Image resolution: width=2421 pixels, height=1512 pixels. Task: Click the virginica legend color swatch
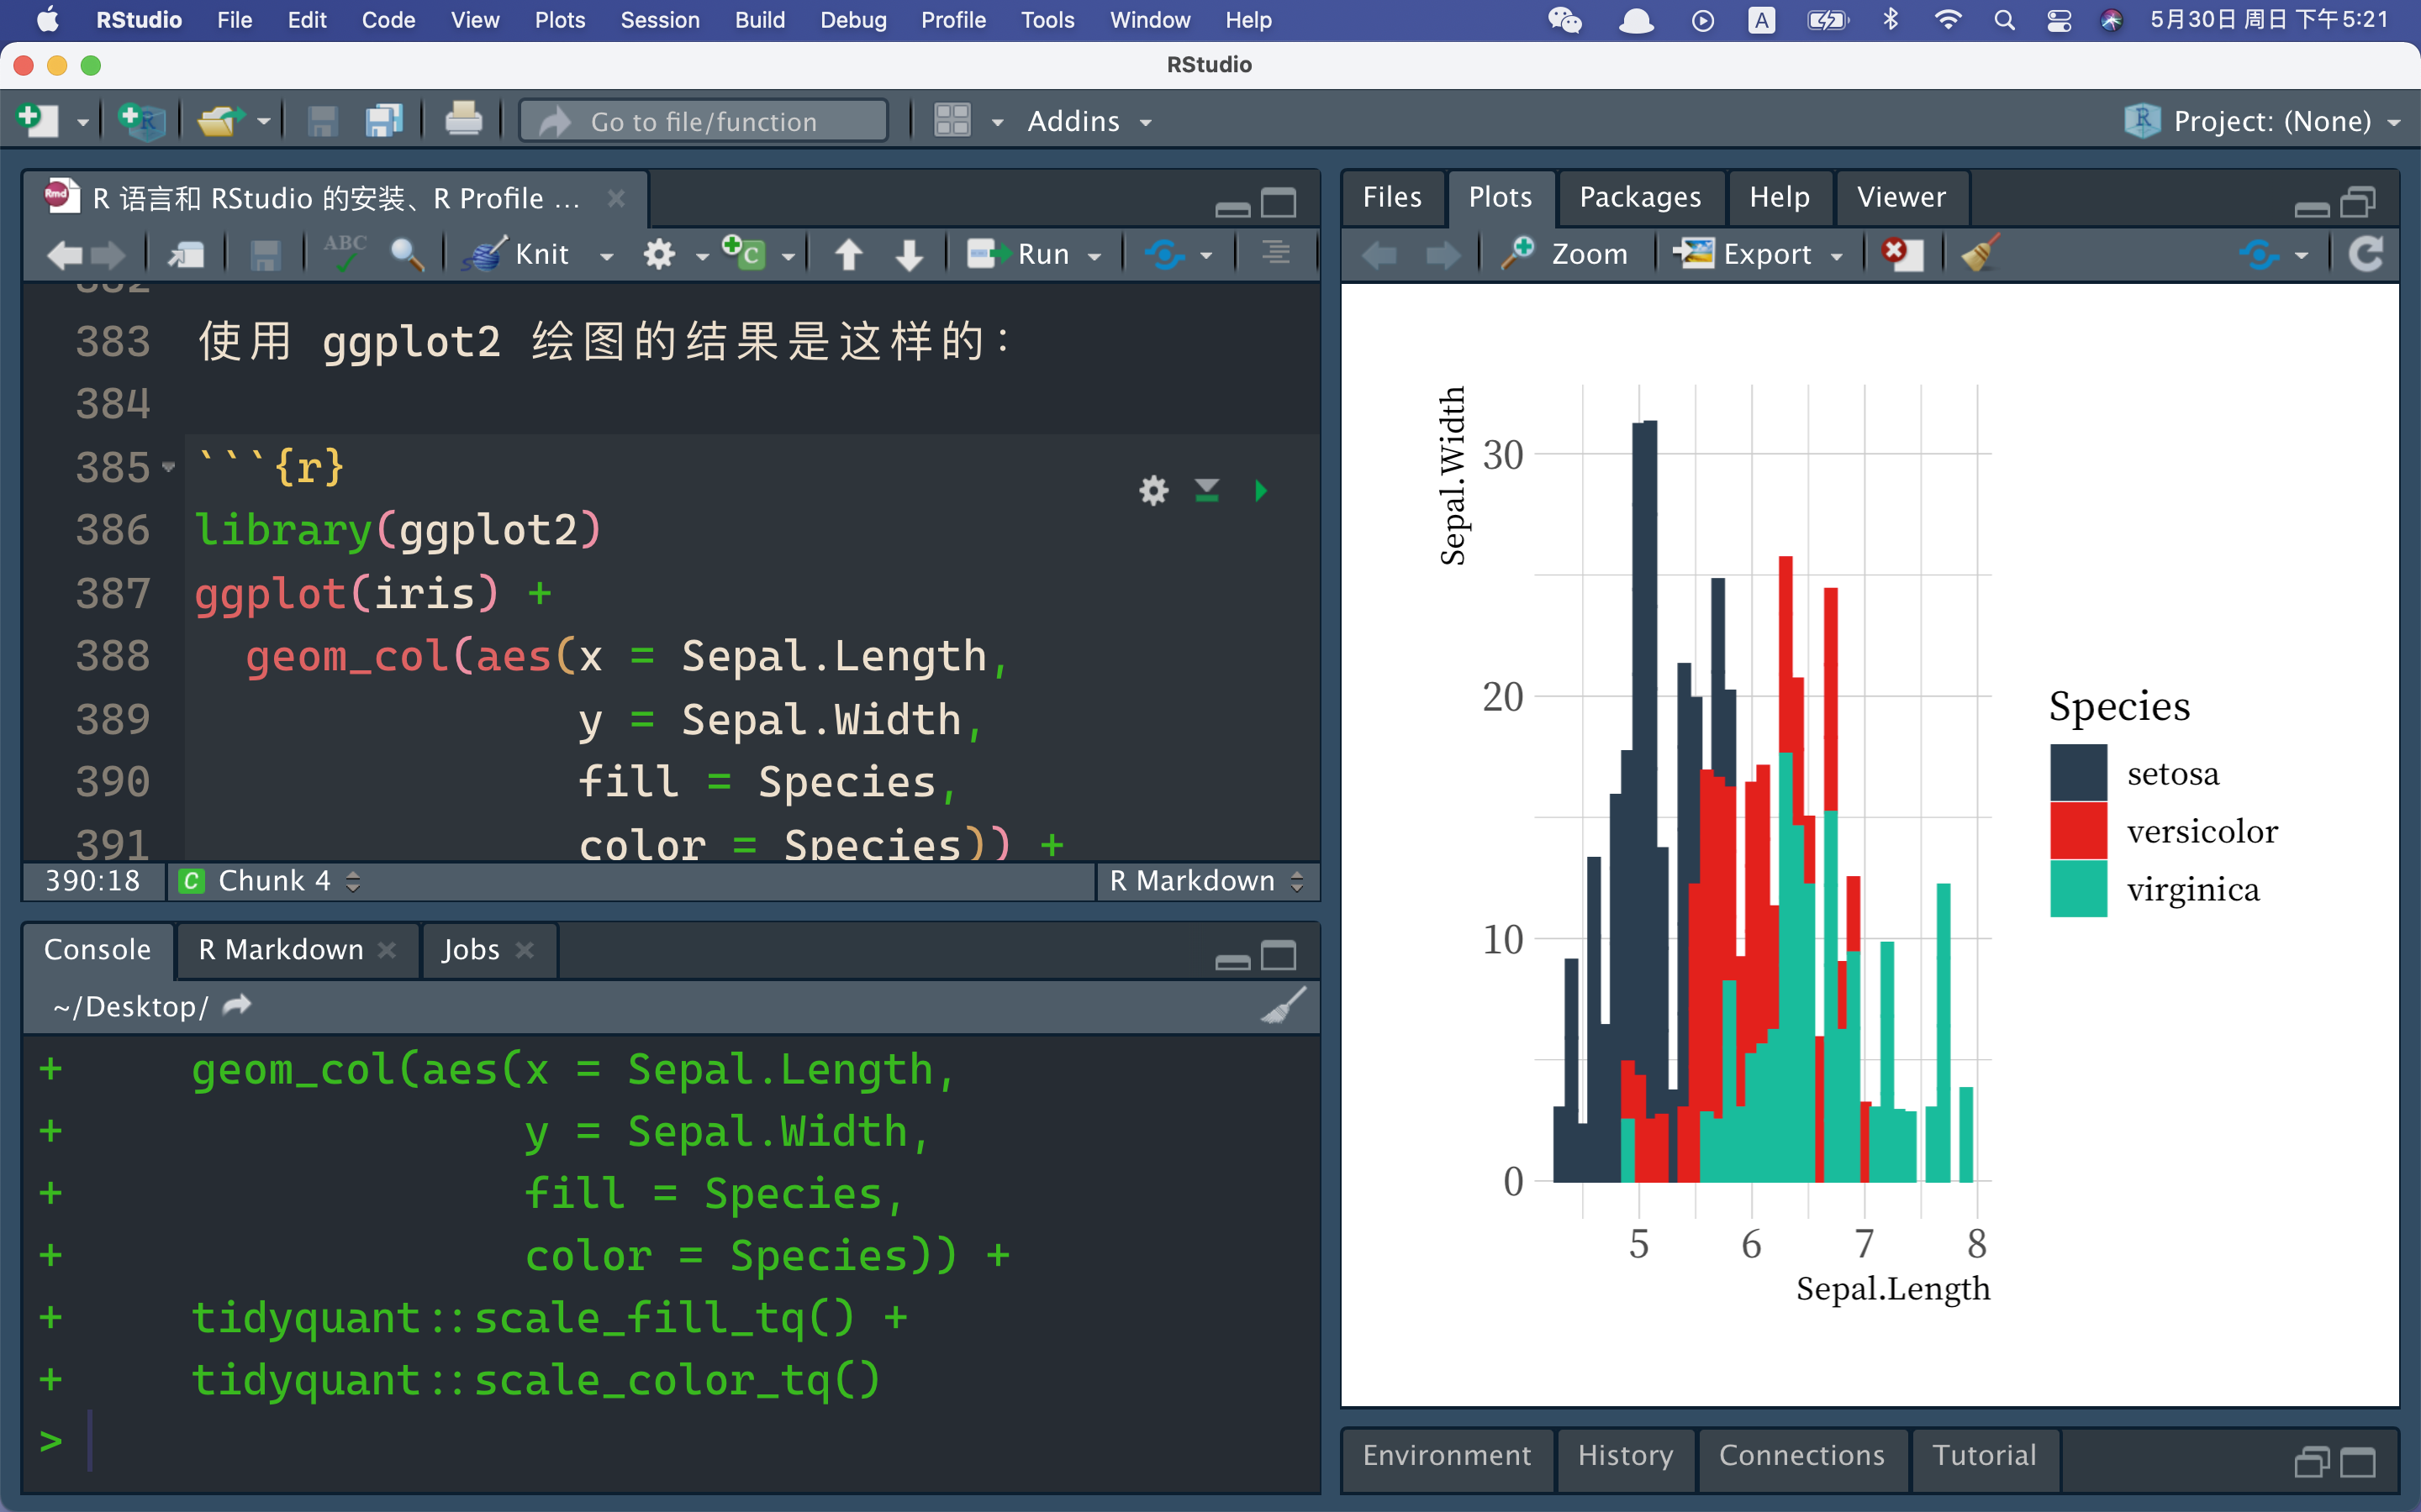(x=2078, y=888)
